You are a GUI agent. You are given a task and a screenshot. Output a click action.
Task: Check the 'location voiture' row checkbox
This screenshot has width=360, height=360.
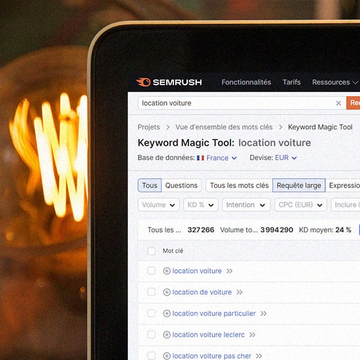(x=151, y=271)
